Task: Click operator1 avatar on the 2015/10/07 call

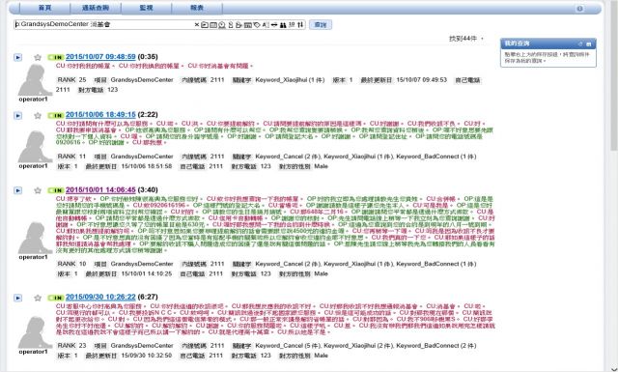Action: tap(35, 80)
